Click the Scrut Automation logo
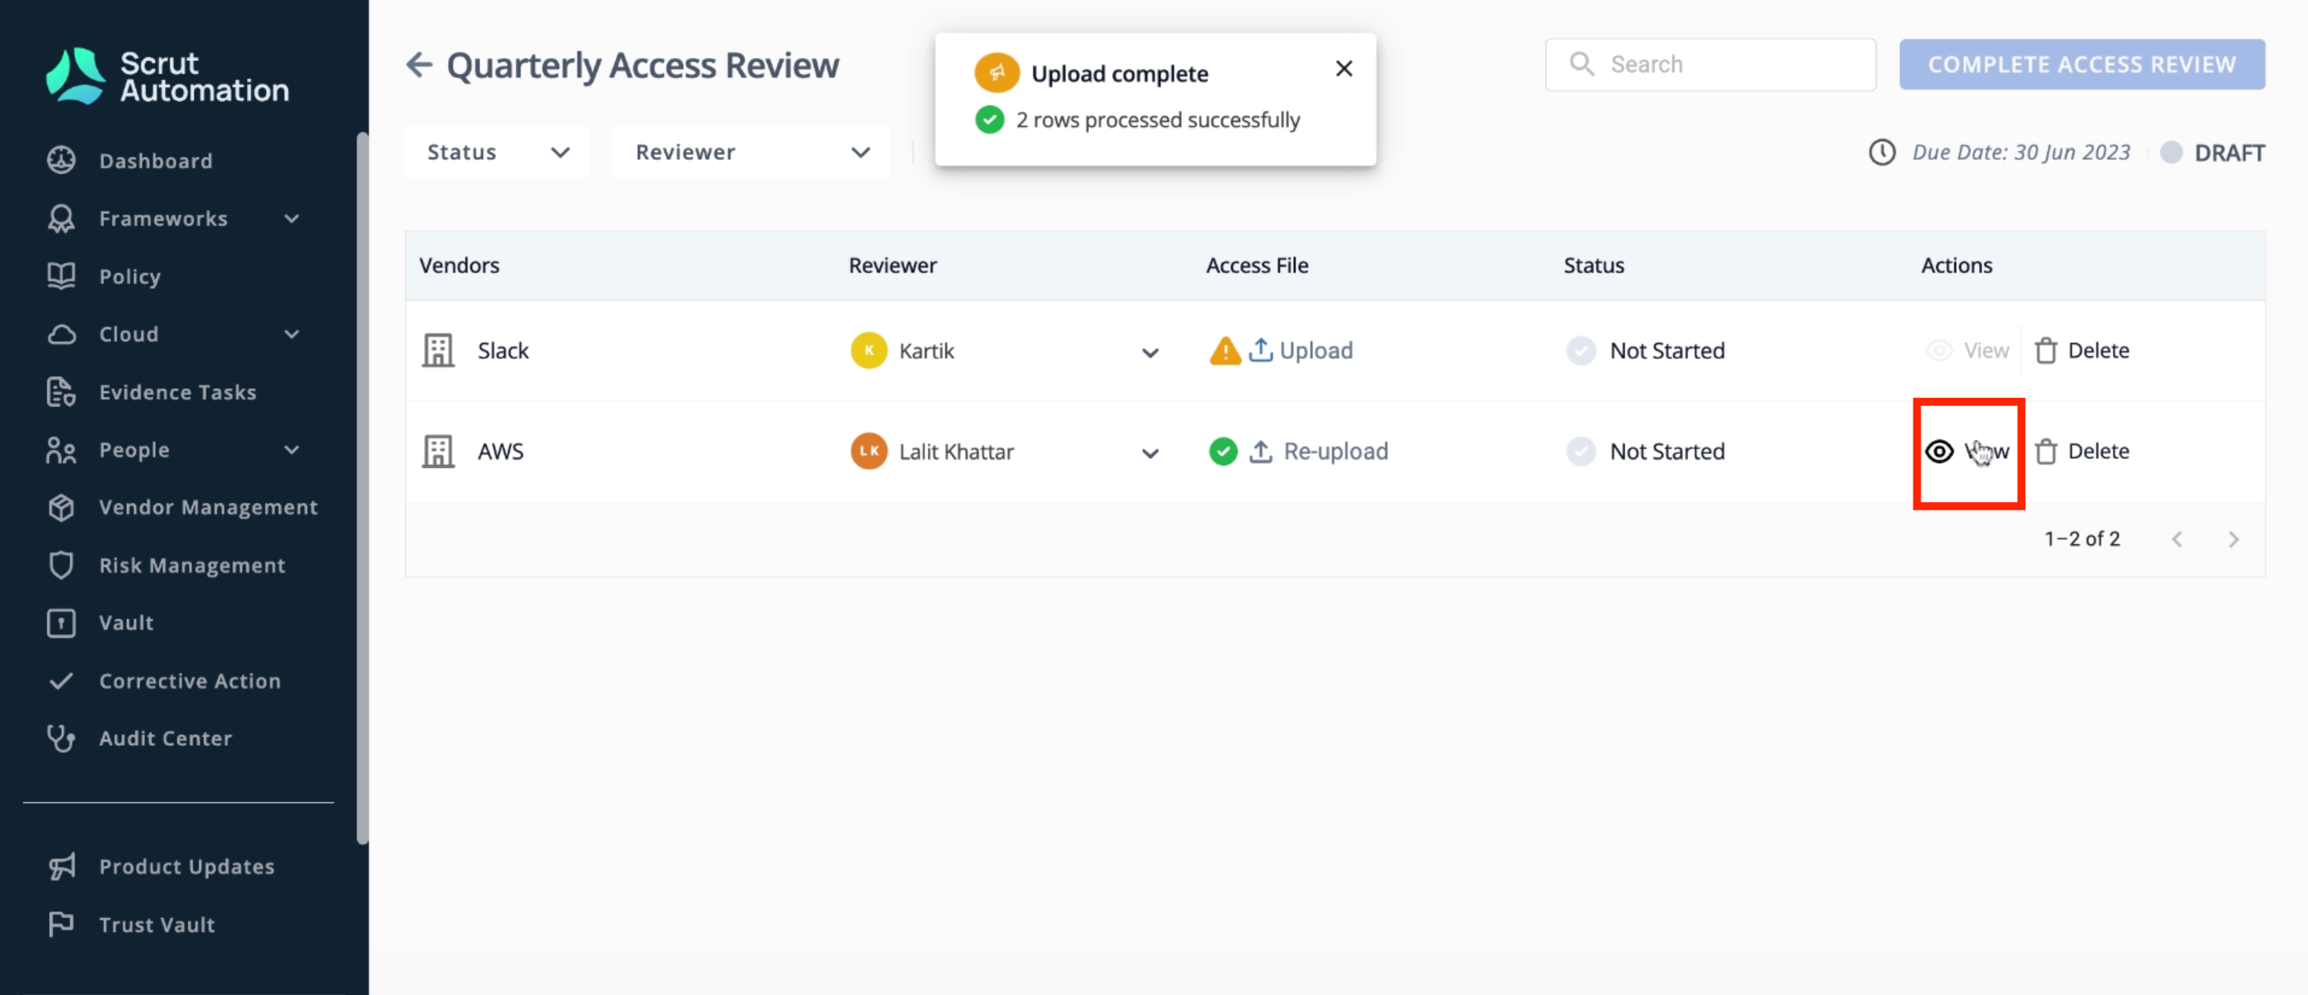Image resolution: width=2308 pixels, height=995 pixels. click(x=167, y=76)
